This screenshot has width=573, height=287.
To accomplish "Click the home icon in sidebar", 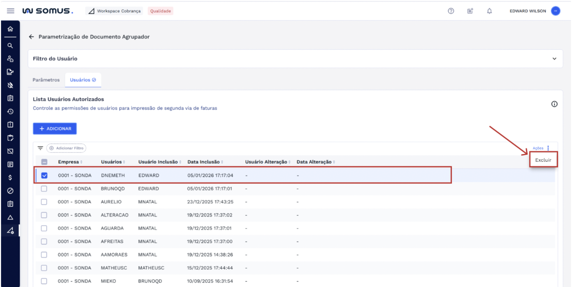I will tap(9, 30).
